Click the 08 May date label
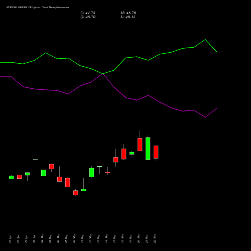Image resolution: width=251 pixels, height=251 pixels. (x=75, y=238)
